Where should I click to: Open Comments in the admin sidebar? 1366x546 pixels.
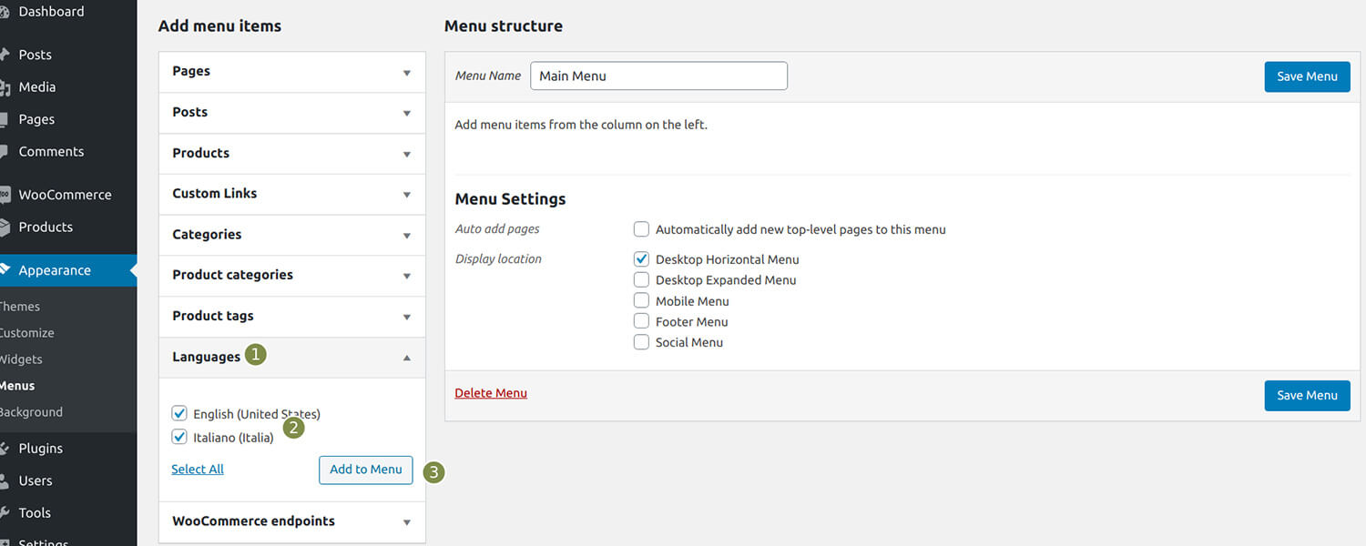coord(51,152)
